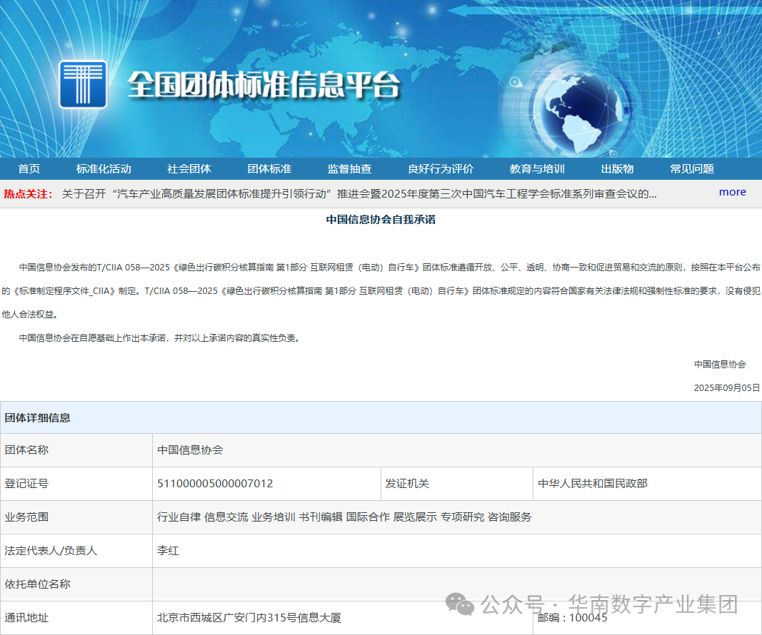Click the business scope text starting 行业自律

click(344, 517)
